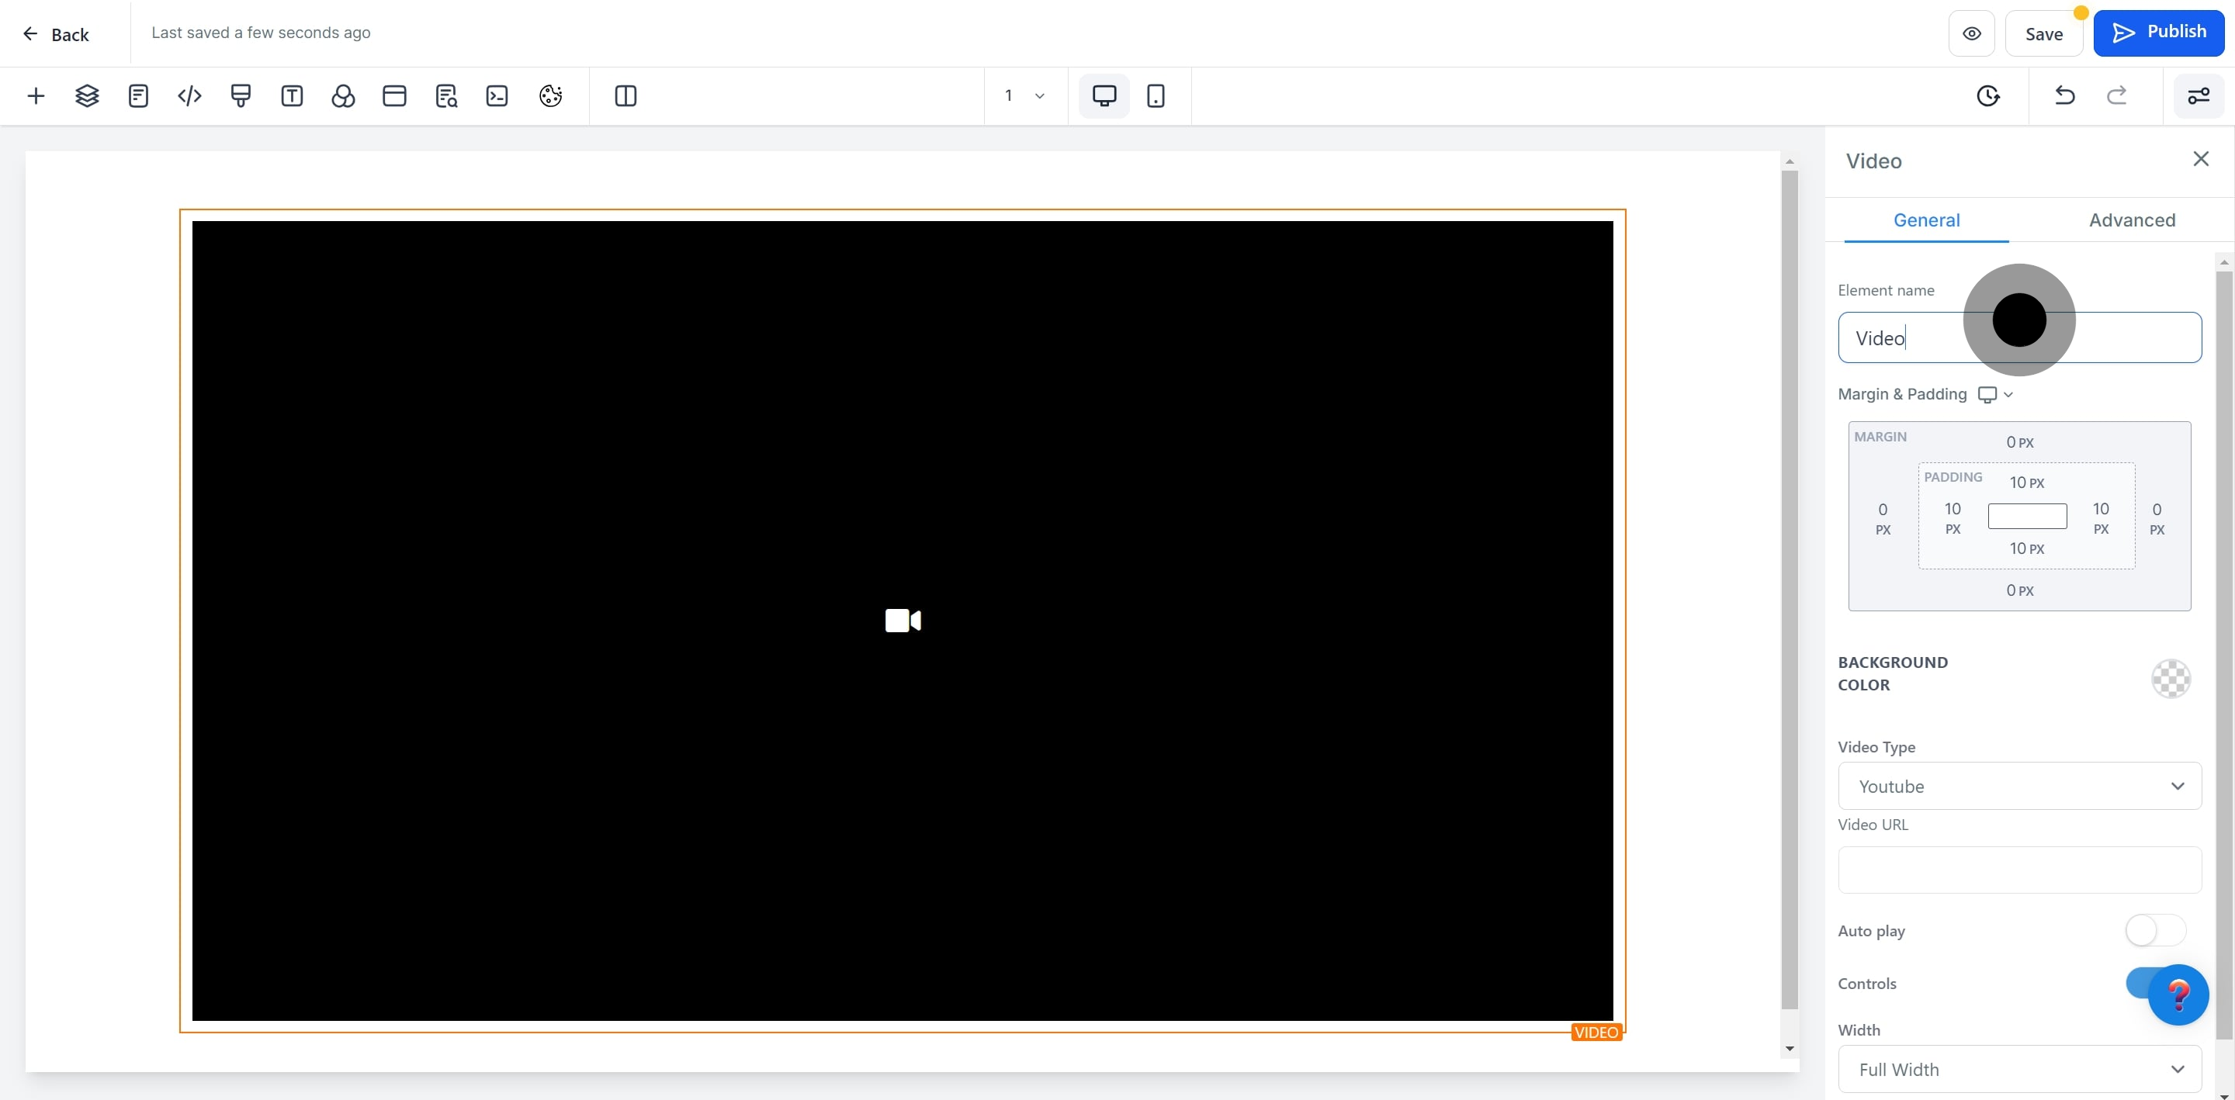The width and height of the screenshot is (2235, 1100).
Task: Open the custom code brackets icon
Action: point(189,95)
